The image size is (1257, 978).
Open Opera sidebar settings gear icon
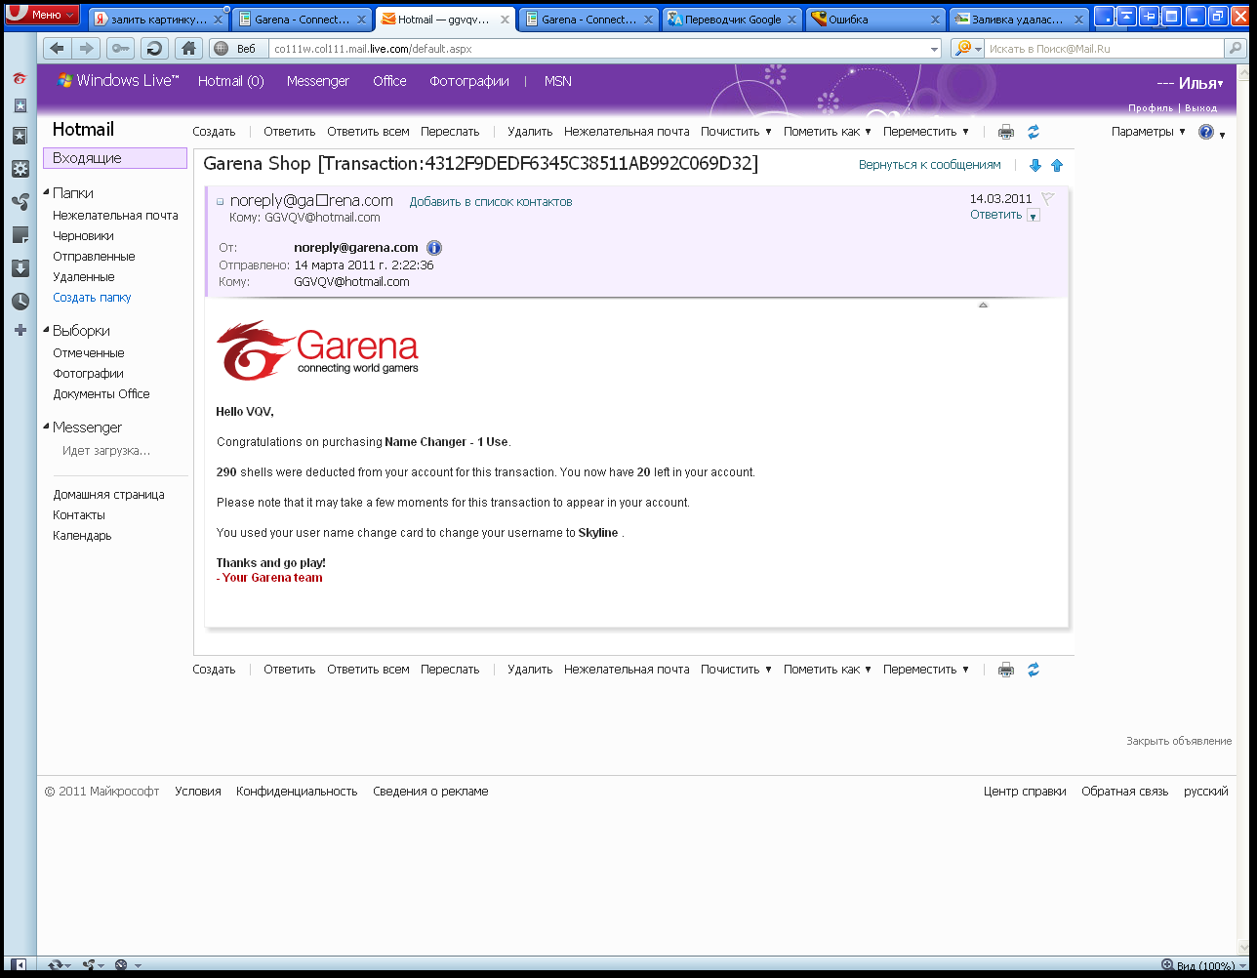pos(20,169)
